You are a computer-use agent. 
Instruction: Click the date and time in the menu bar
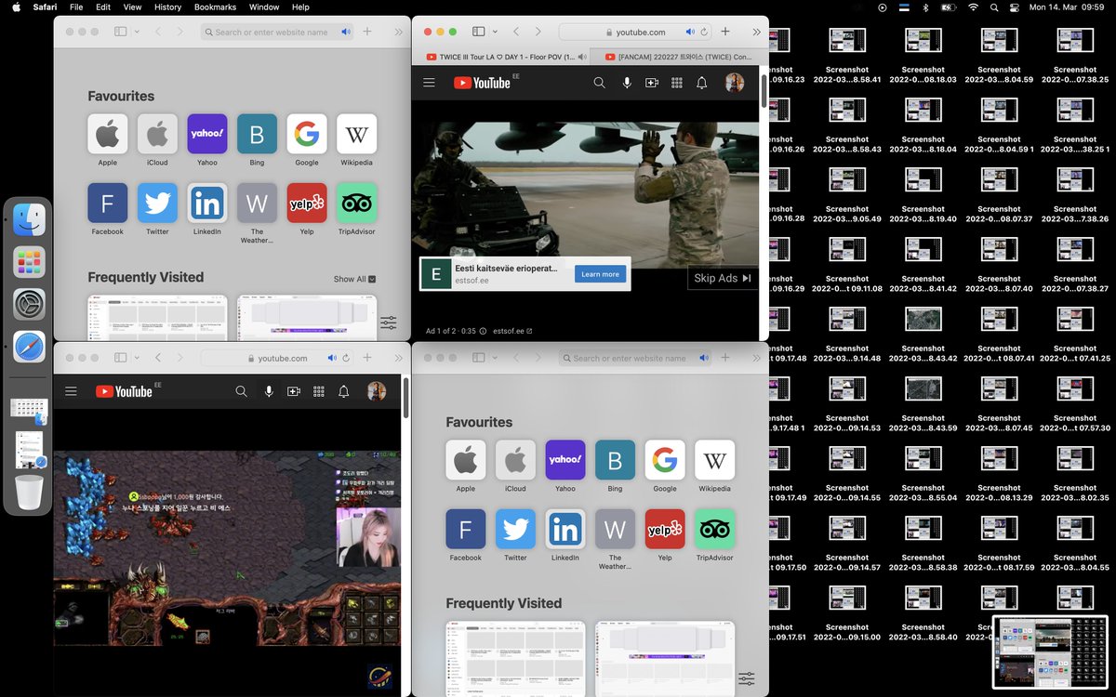click(x=1068, y=7)
